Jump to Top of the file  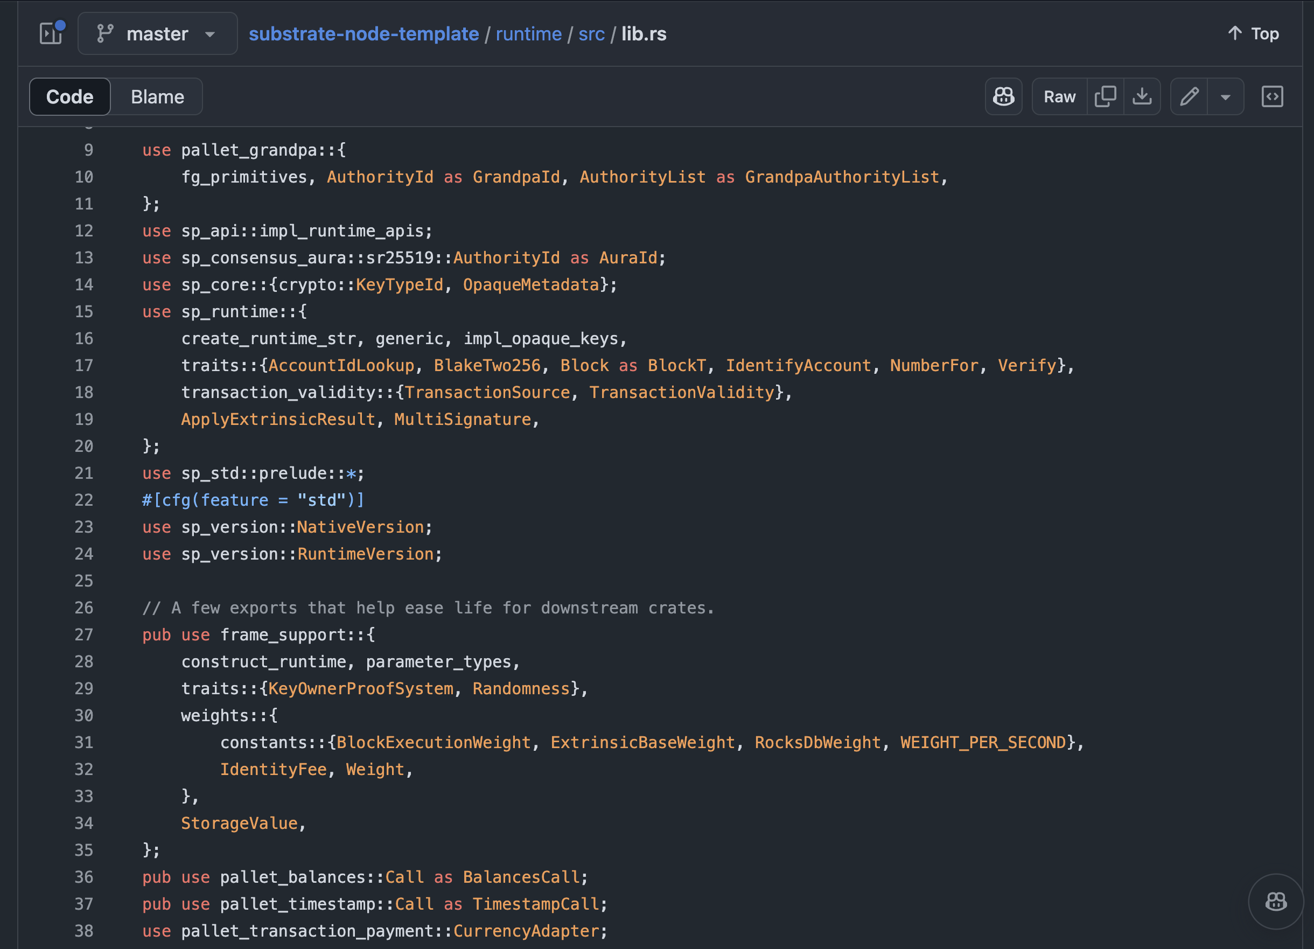point(1253,33)
